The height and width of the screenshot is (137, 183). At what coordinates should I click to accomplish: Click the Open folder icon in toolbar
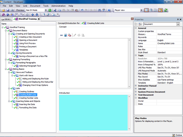click(x=3, y=10)
